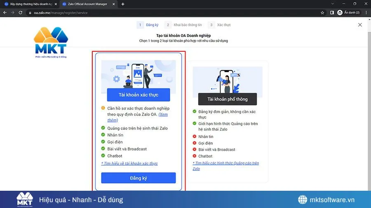
Task: Open Tìm hiểu các hình thức Quảng cáo link
Action: 226,166
